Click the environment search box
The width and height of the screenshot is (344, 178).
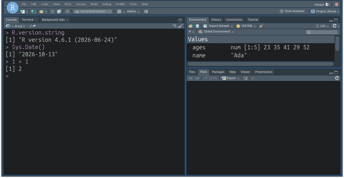pyautogui.click(x=322, y=32)
